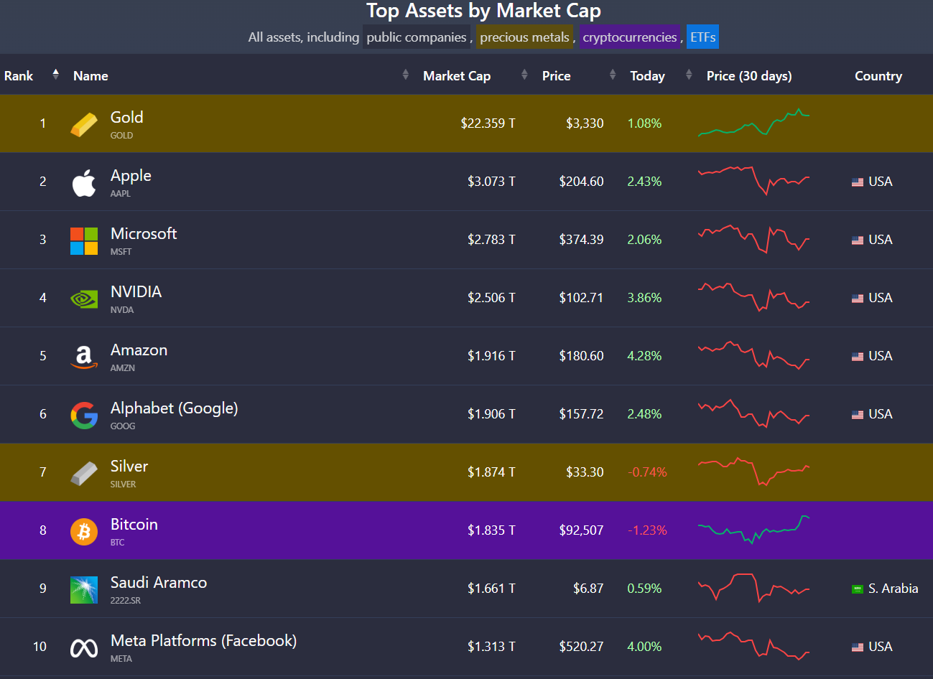Click Alphabet's 30-day price chart
933x679 pixels.
click(753, 413)
